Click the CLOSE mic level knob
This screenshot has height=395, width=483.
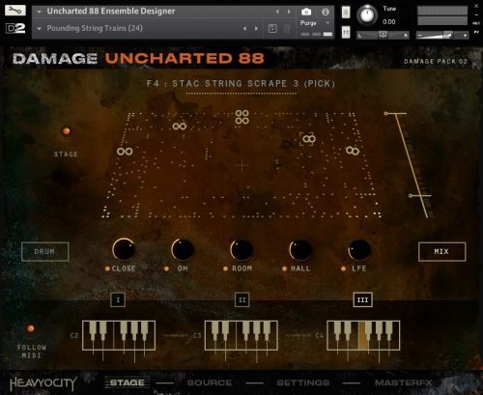click(x=124, y=249)
